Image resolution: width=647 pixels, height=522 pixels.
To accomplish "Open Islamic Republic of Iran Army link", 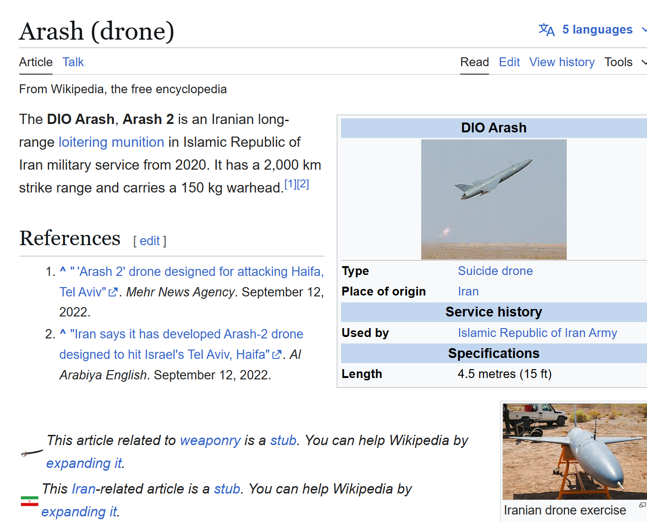I will [x=537, y=333].
